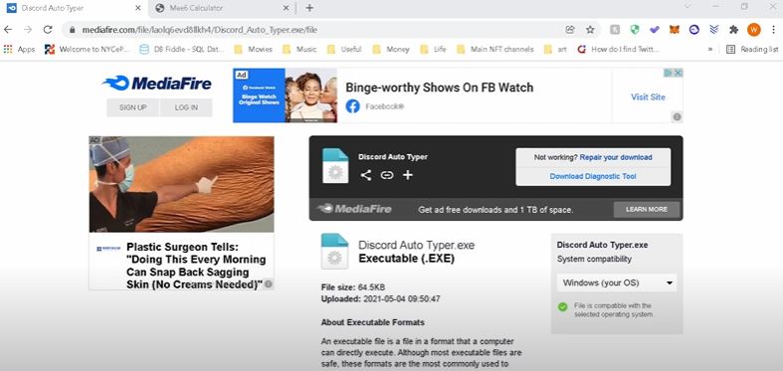This screenshot has height=371, width=783.
Task: Open the Welcome to NYCeP bookmark
Action: point(88,49)
